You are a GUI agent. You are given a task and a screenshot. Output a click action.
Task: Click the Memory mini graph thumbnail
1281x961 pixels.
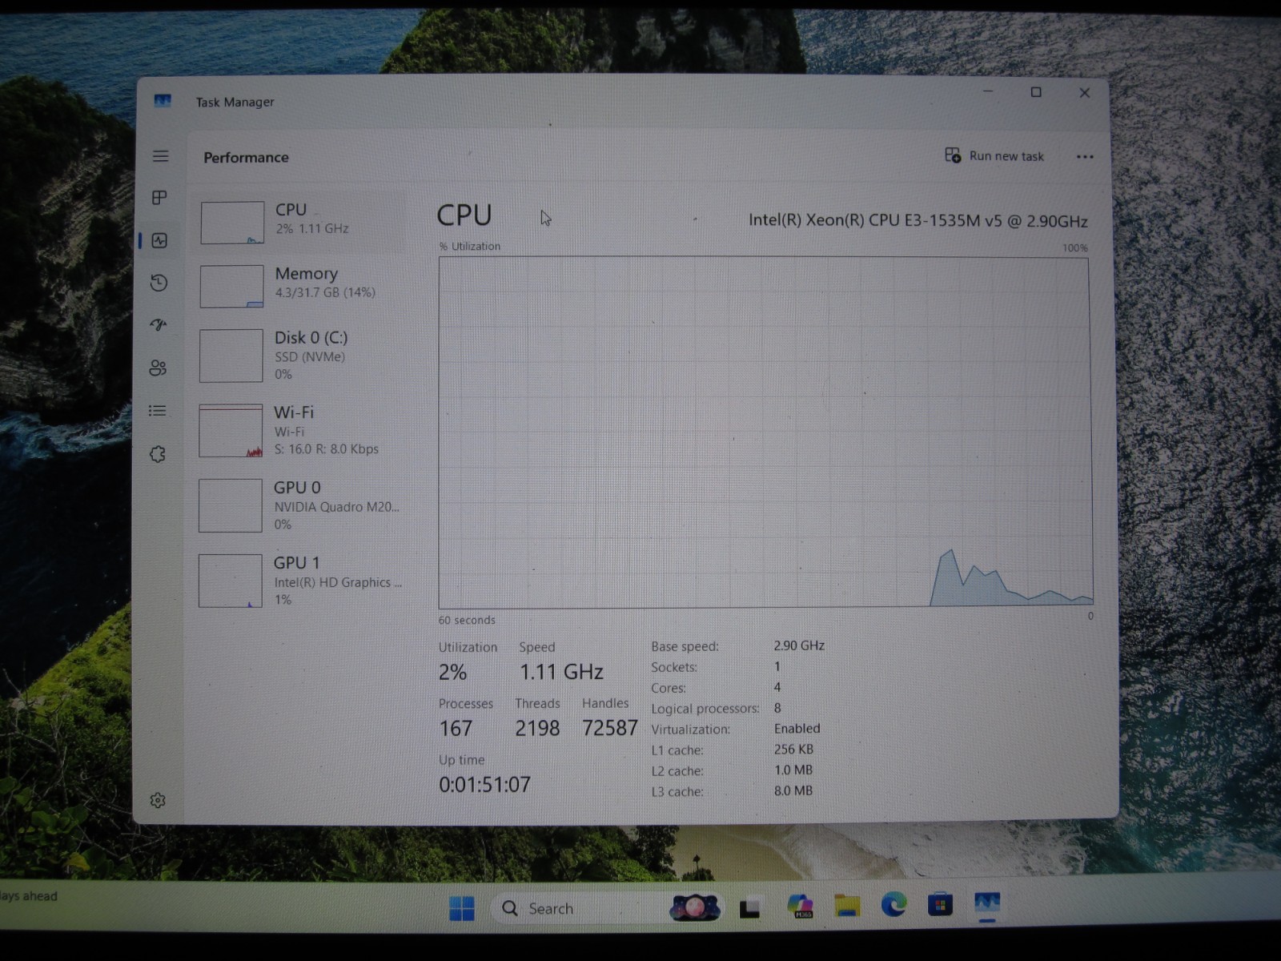(x=231, y=287)
